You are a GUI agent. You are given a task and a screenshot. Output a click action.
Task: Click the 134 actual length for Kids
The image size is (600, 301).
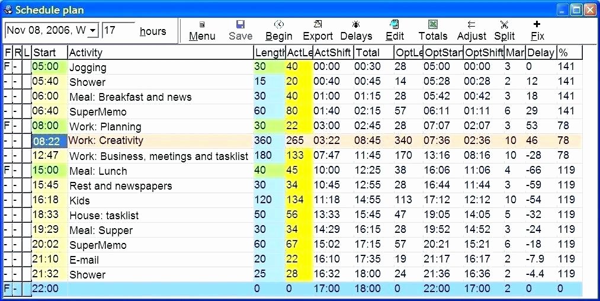(x=299, y=200)
